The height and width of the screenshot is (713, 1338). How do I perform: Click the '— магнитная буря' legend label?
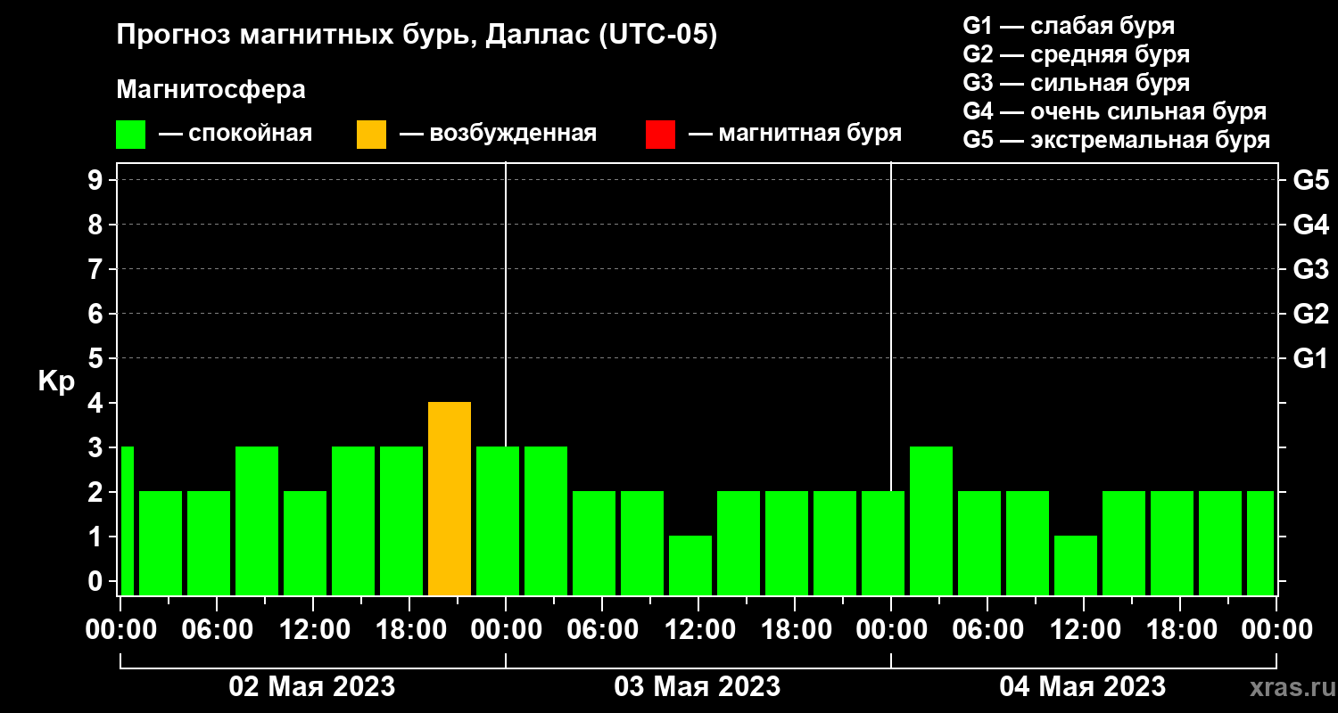(x=795, y=134)
